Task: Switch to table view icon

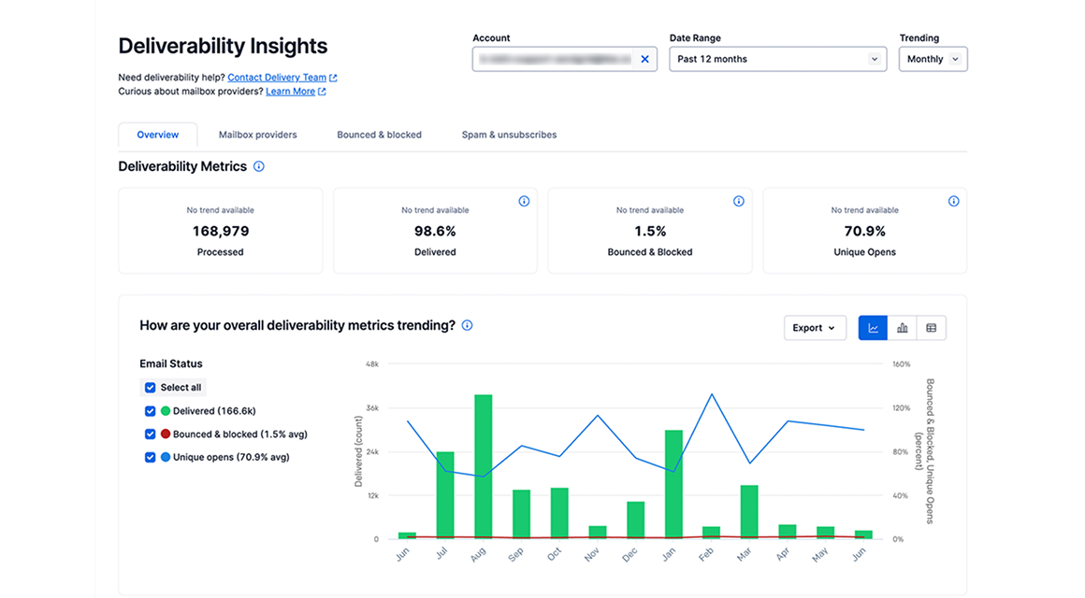Action: pos(932,328)
